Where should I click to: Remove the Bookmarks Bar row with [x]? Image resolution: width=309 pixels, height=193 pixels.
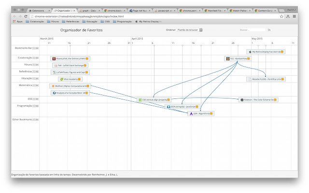tap(37, 48)
